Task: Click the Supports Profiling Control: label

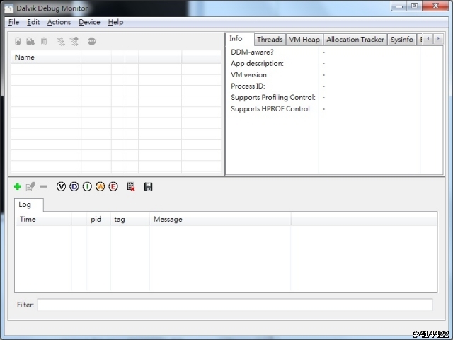Action: point(273,98)
